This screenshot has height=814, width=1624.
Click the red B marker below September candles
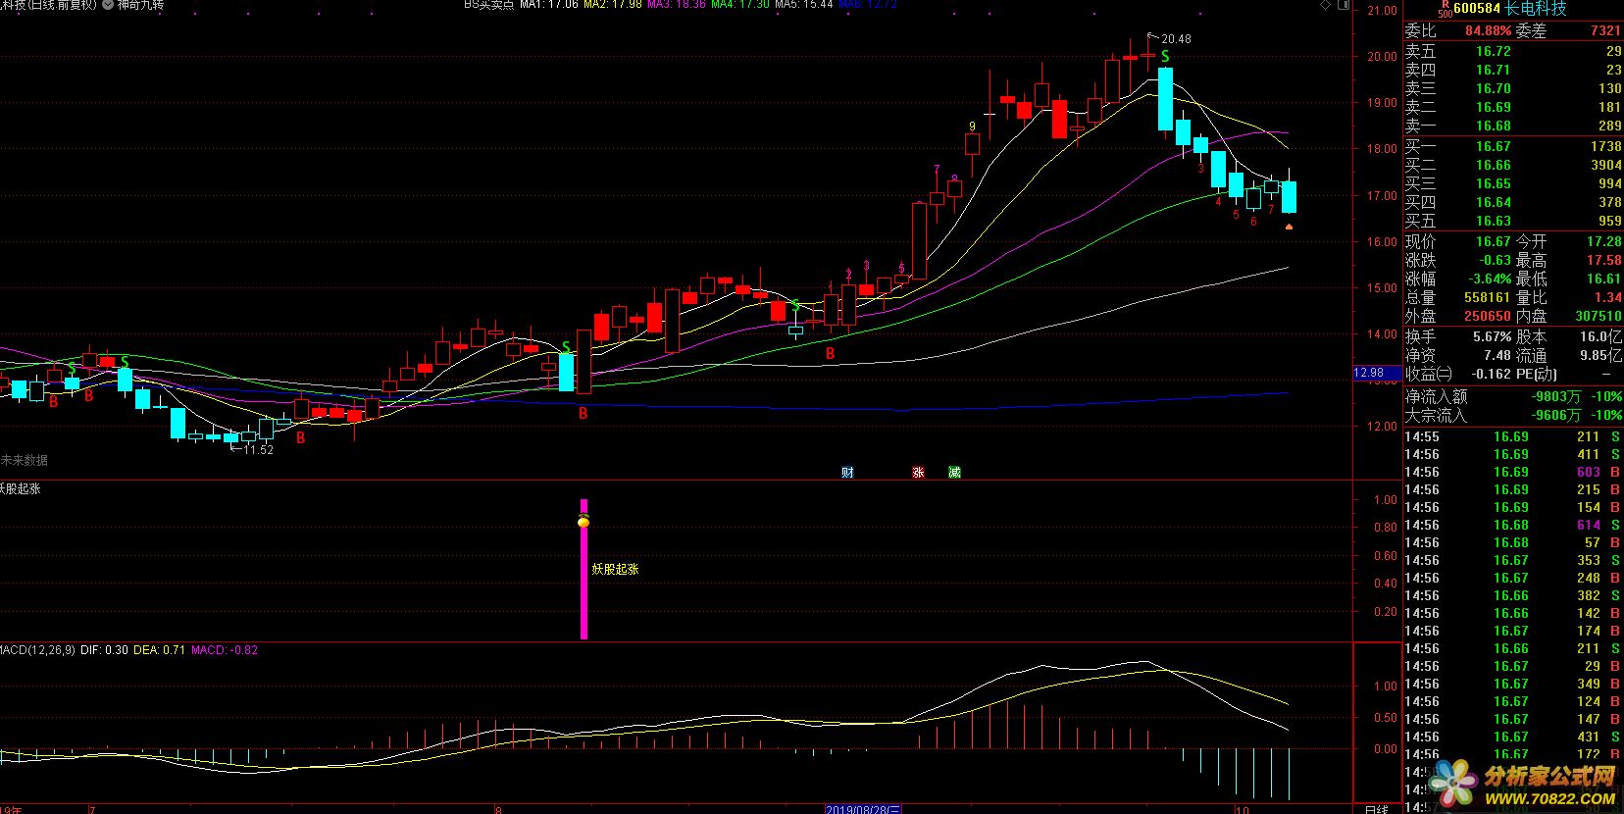pos(830,354)
